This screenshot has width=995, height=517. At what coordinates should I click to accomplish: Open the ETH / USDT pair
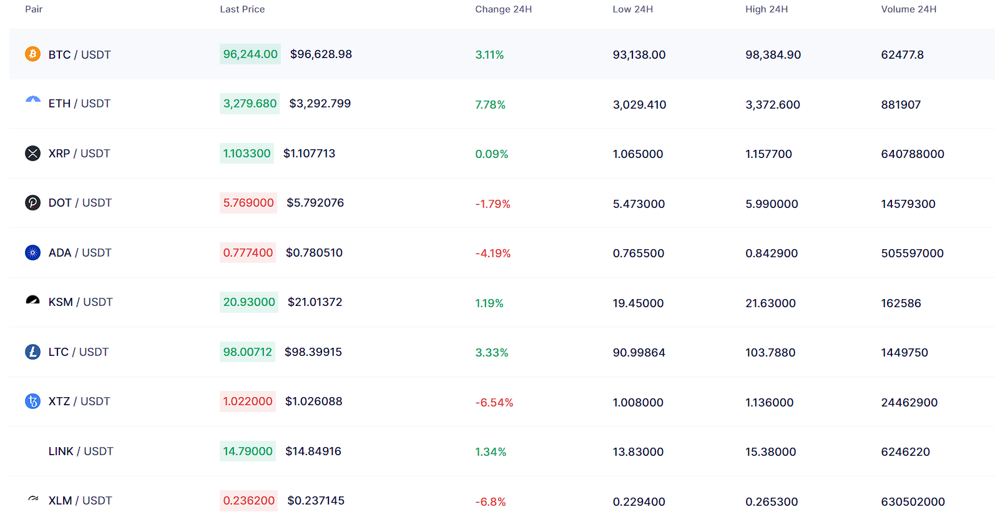[x=79, y=104]
